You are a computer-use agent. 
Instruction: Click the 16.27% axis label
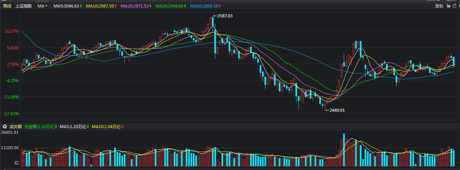point(12,31)
